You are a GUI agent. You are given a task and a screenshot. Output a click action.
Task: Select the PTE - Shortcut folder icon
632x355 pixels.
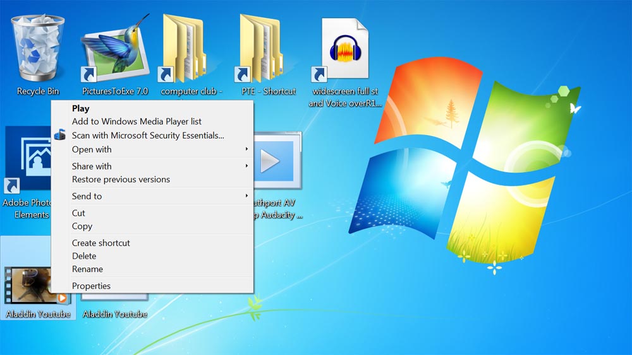259,49
